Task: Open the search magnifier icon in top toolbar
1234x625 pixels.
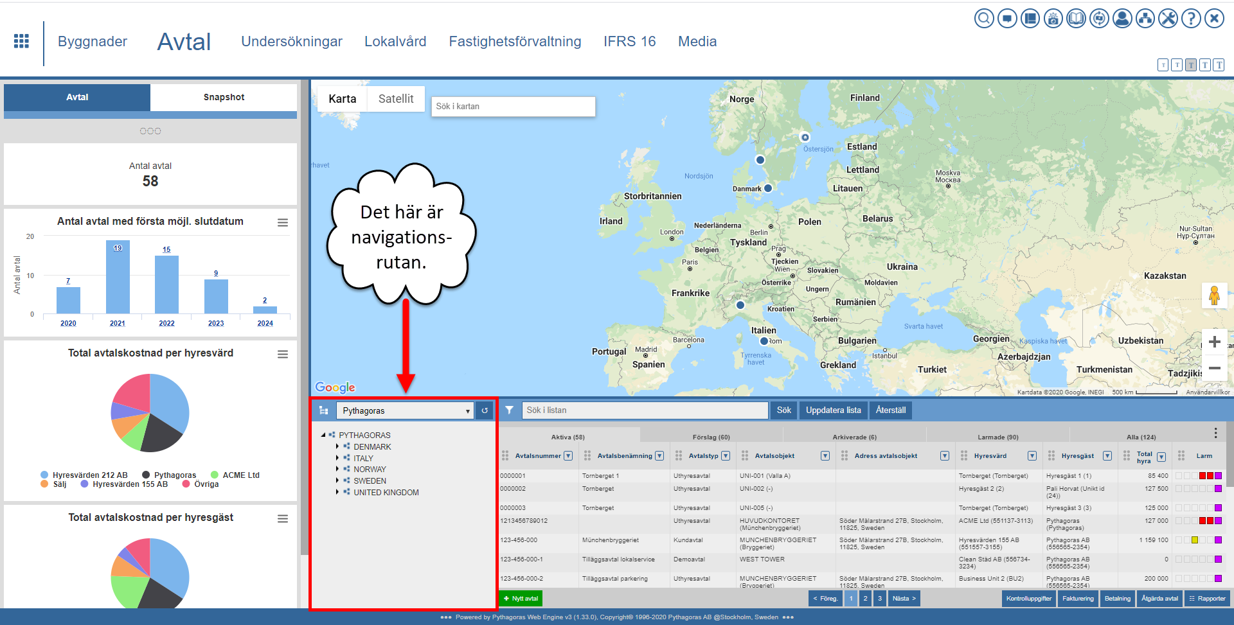Action: 983,19
